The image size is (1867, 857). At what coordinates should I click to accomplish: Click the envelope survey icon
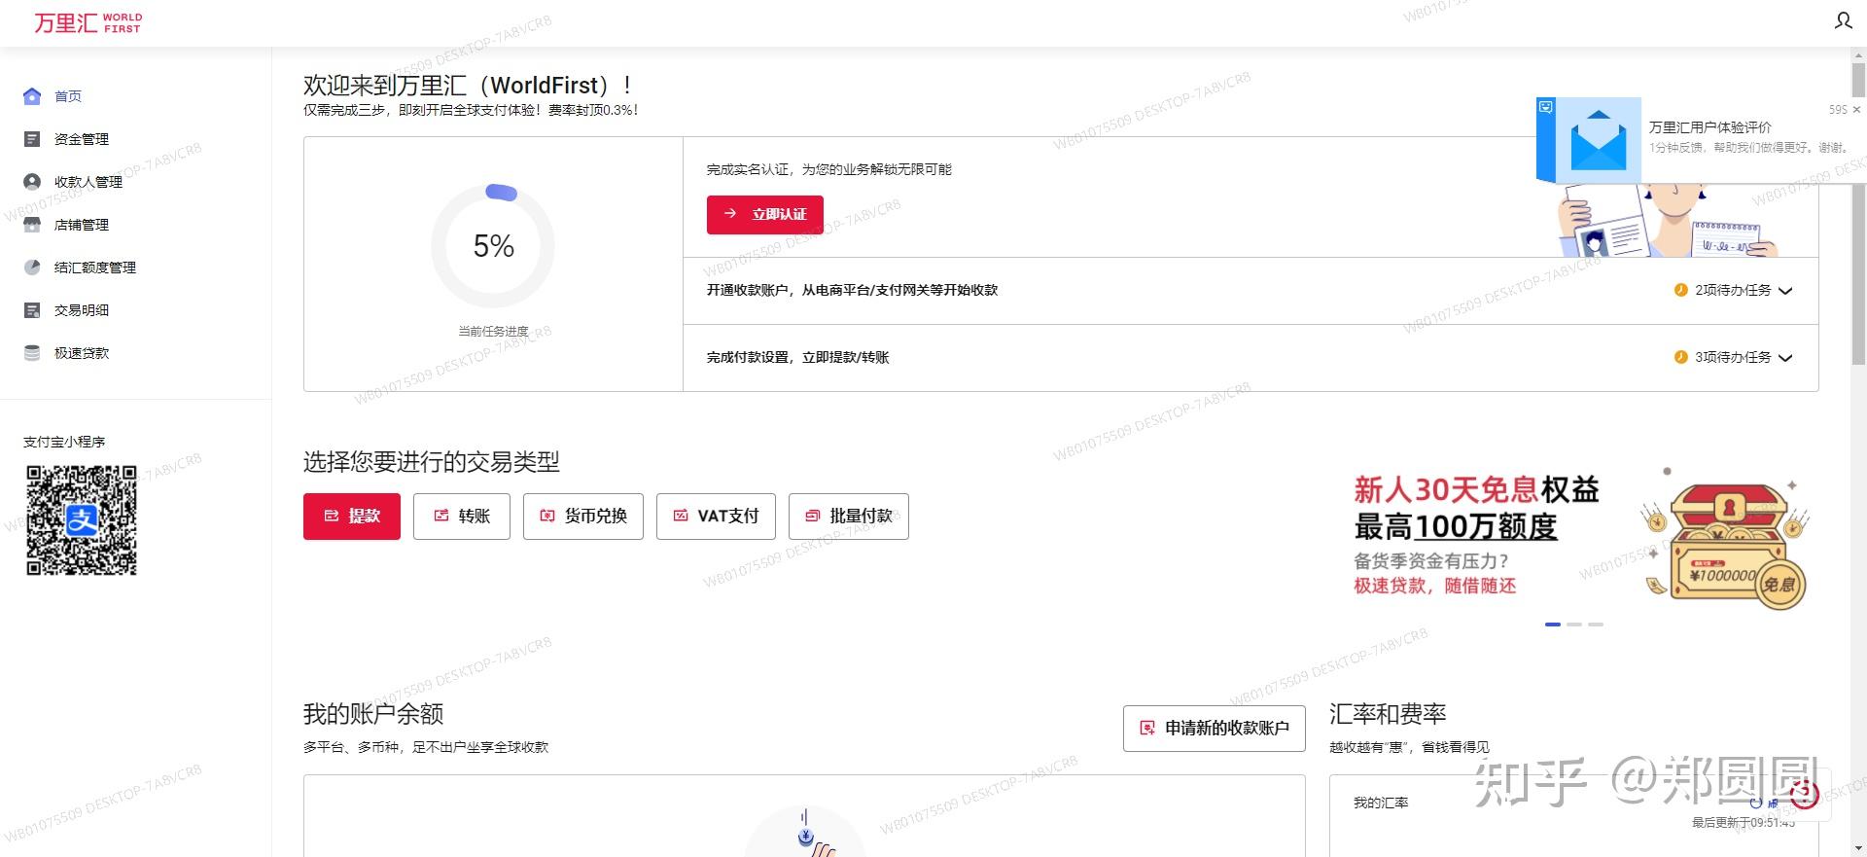point(1598,141)
